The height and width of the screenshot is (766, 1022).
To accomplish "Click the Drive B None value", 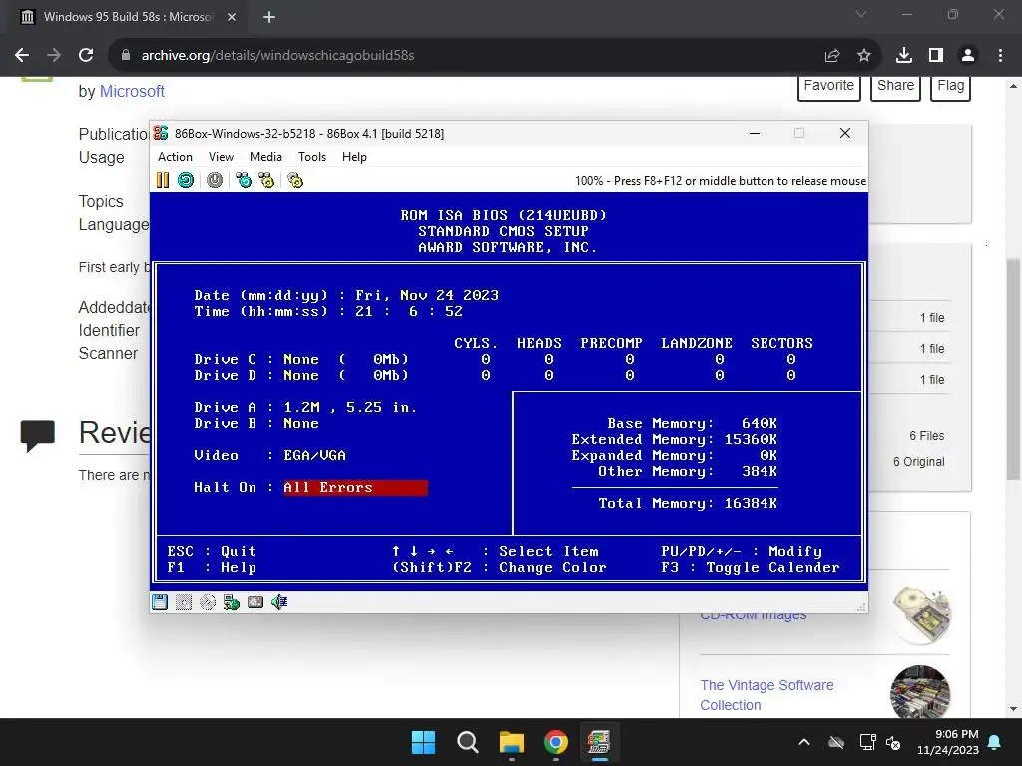I will pyautogui.click(x=301, y=423).
